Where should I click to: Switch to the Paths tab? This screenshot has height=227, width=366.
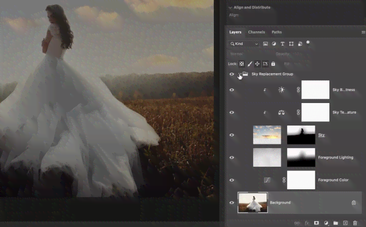point(277,32)
